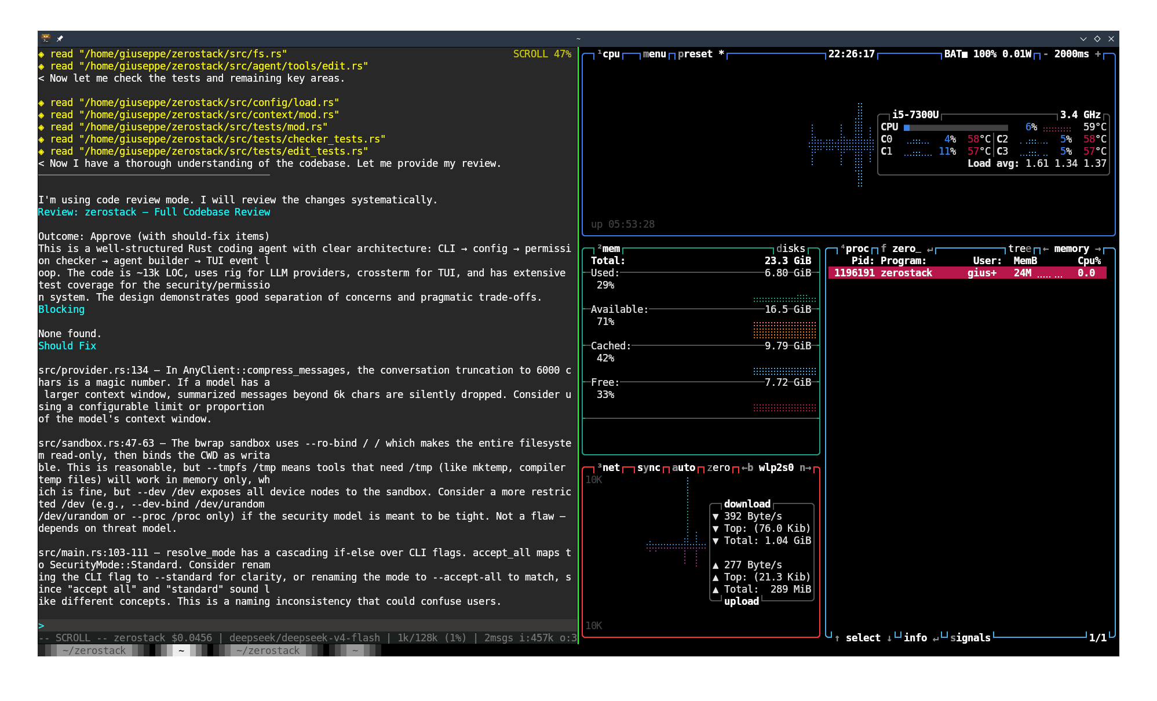Image resolution: width=1157 pixels, height=701 pixels.
Task: Click the battery indicator BAT 100%
Action: click(x=970, y=54)
